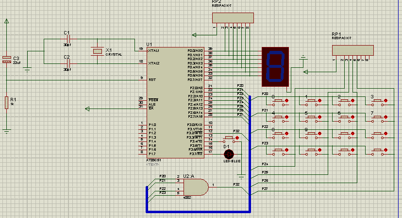Viewport: 402px width, 218px height.
Task: Click the P2.7/A15 pin label
Action: (x=195, y=117)
